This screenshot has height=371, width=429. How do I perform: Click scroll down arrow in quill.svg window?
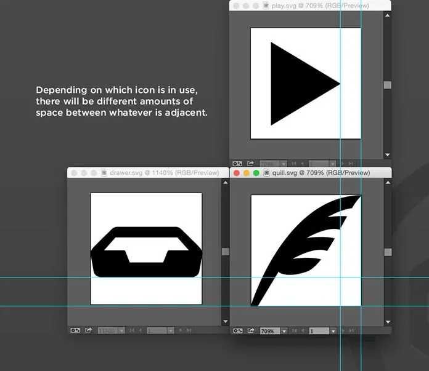[x=388, y=322]
